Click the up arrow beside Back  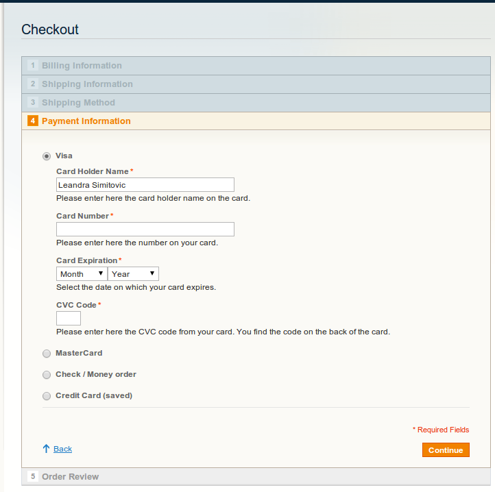click(46, 449)
